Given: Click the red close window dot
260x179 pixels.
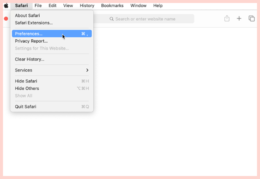Looking at the screenshot, I should (x=6, y=19).
